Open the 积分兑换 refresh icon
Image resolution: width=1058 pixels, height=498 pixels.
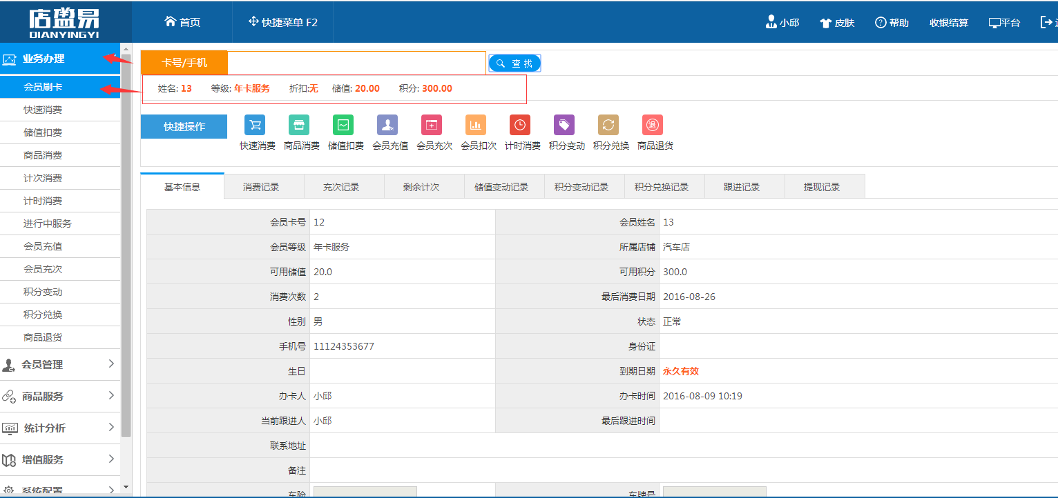coord(608,125)
